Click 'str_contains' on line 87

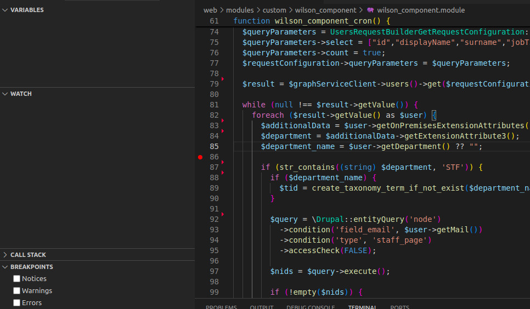tap(307, 167)
